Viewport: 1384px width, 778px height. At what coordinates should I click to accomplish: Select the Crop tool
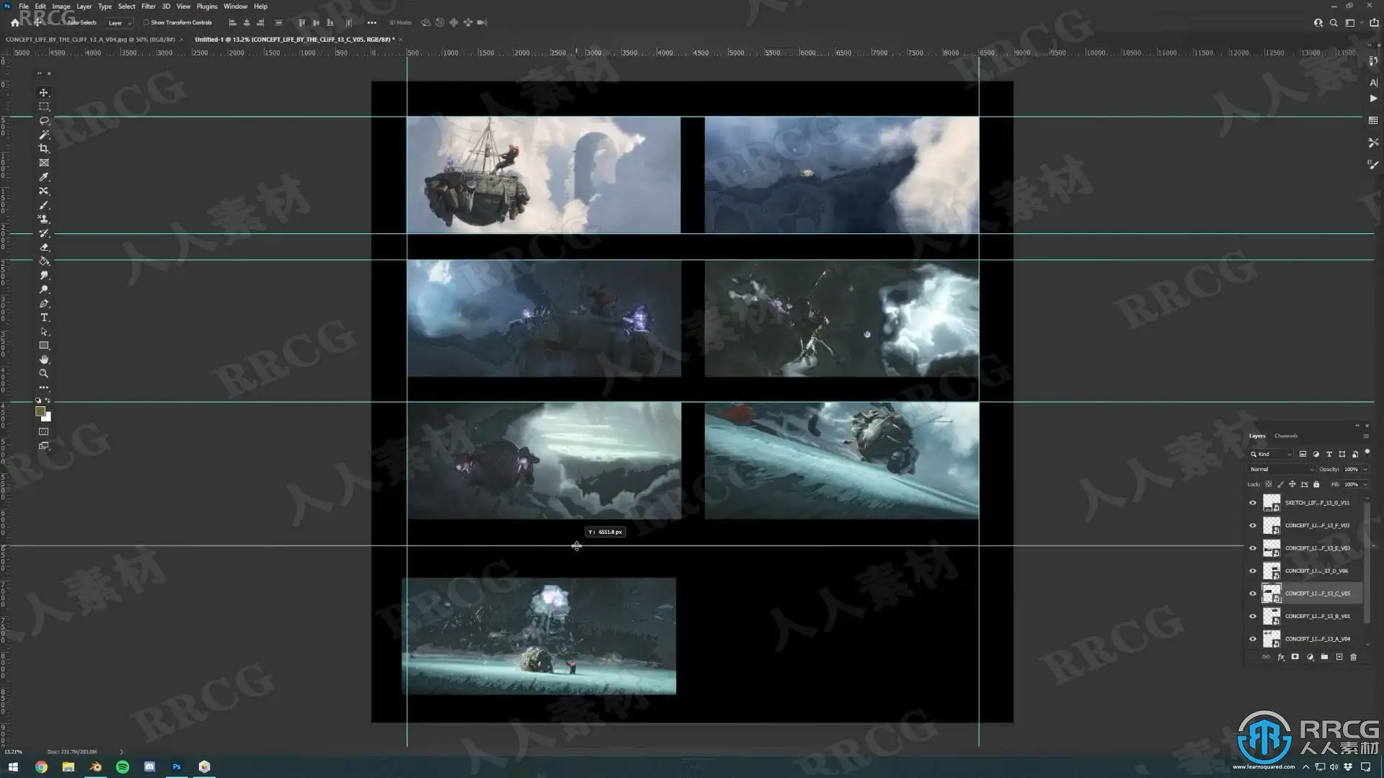pyautogui.click(x=44, y=148)
